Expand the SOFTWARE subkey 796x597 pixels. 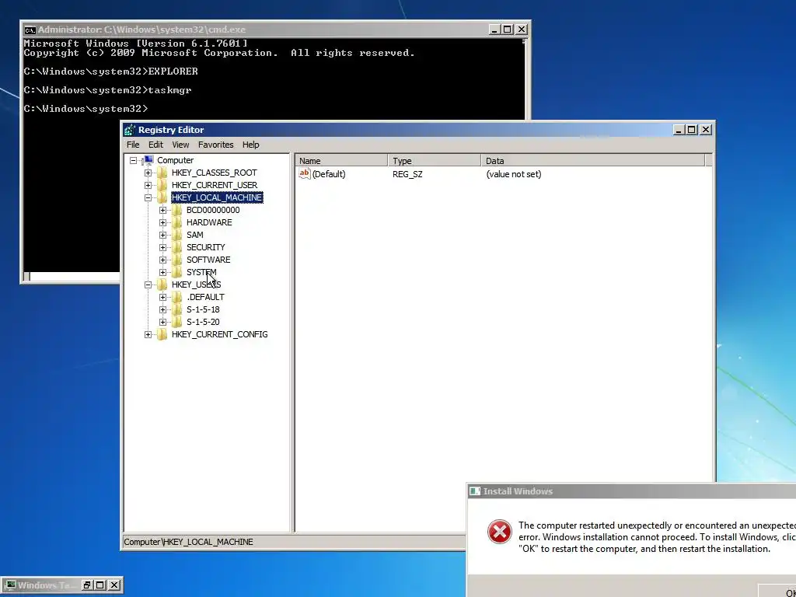(x=162, y=260)
